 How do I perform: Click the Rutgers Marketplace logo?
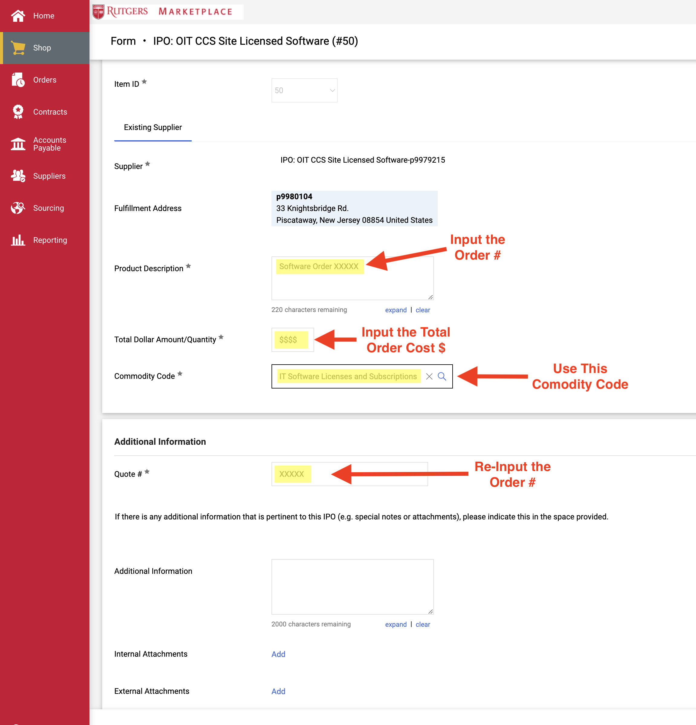pyautogui.click(x=168, y=11)
